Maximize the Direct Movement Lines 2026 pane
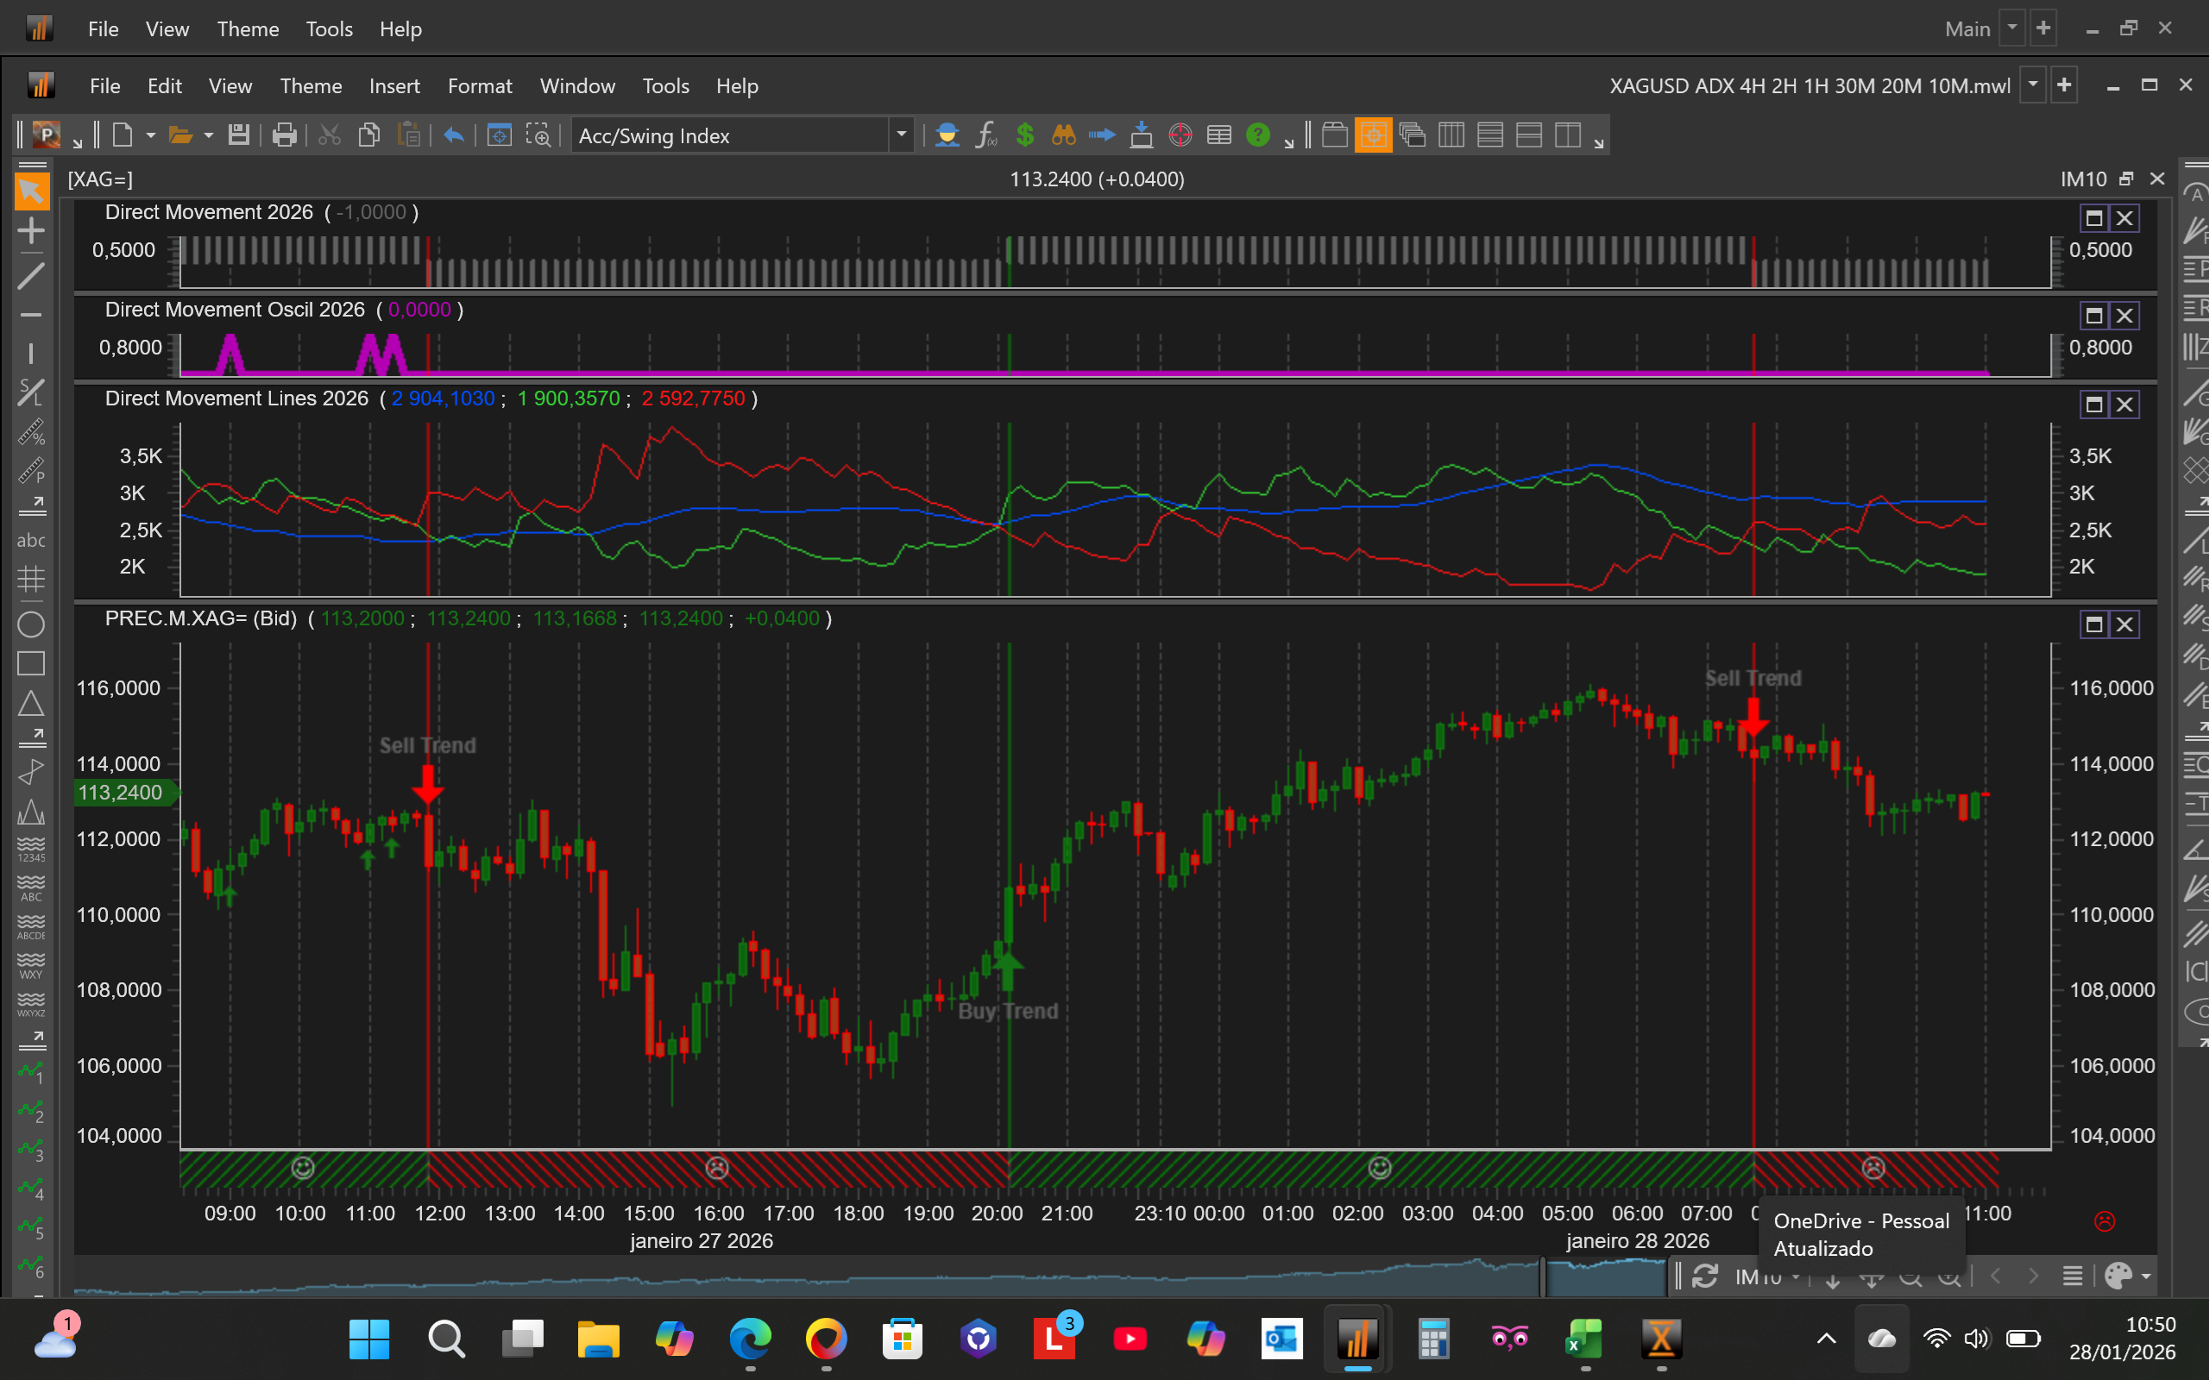The height and width of the screenshot is (1380, 2209). (x=2094, y=405)
